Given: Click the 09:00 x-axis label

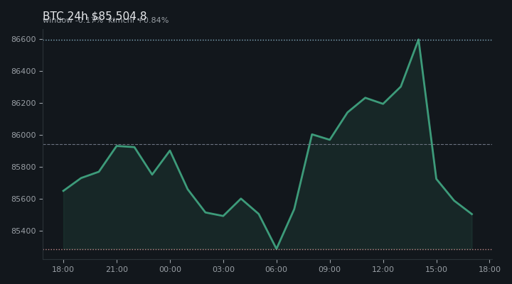Looking at the screenshot, I should coord(330,269).
